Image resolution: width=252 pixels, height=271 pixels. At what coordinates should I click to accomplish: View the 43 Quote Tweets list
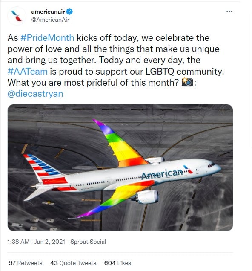pos(73,263)
